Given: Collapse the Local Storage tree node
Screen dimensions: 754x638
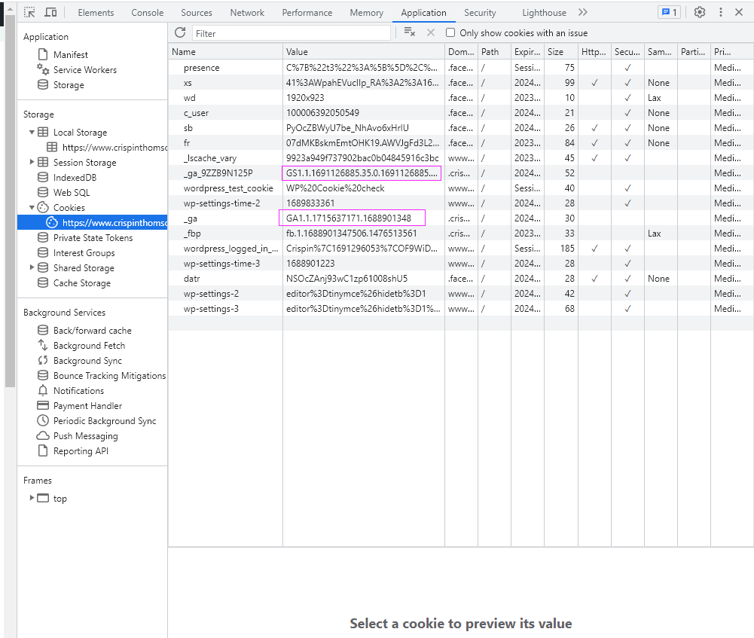Looking at the screenshot, I should click(32, 132).
